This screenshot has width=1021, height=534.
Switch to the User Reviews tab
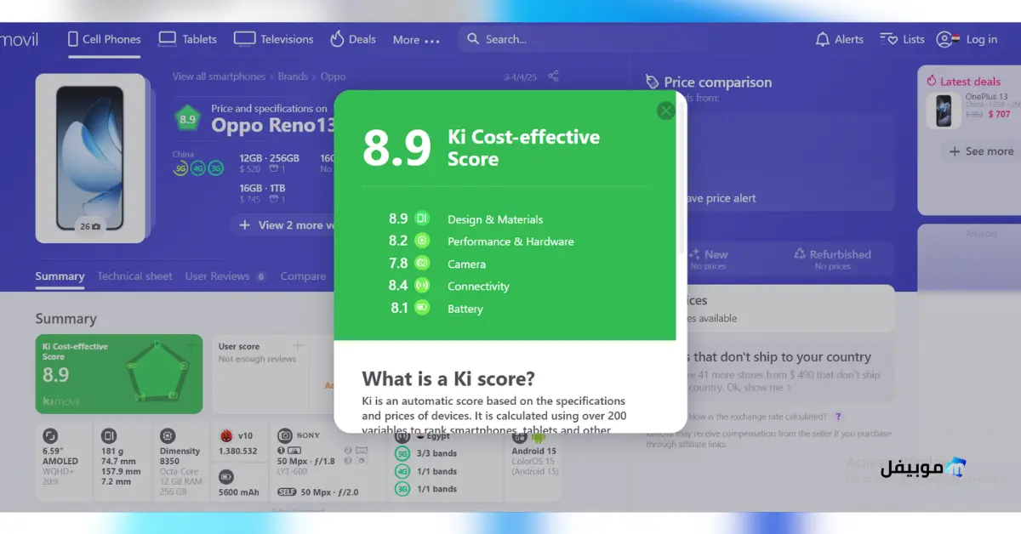point(225,276)
